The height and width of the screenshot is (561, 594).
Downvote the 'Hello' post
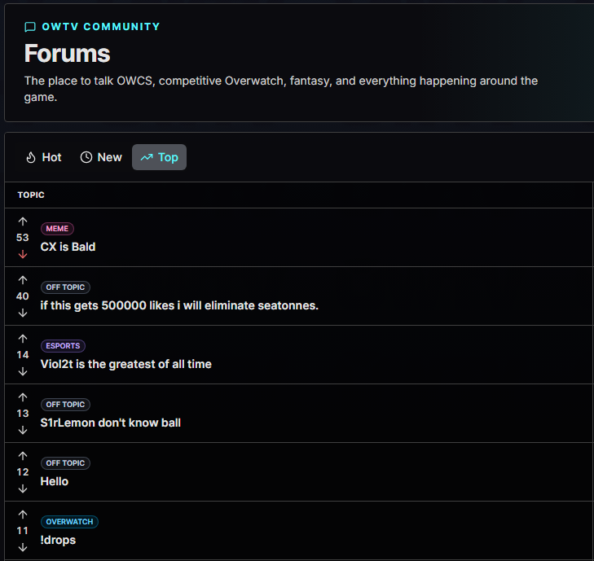coord(23,489)
